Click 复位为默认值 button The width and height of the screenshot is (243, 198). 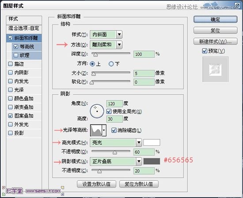[139, 184]
